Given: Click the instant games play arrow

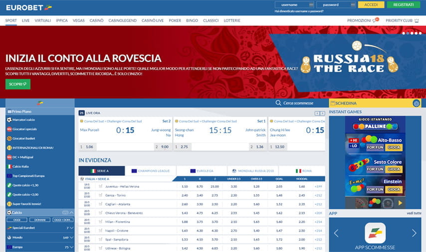Looking at the screenshot, I should [x=400, y=203].
